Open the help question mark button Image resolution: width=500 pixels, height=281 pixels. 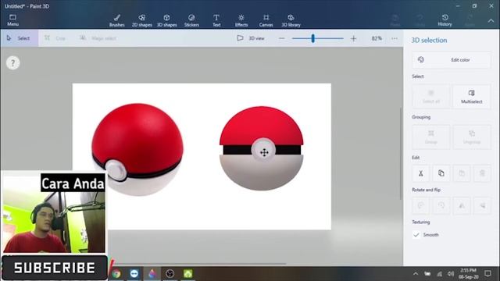(x=12, y=63)
